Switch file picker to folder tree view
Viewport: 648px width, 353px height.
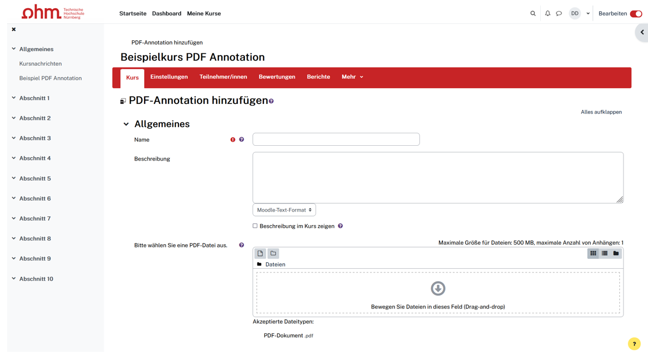616,253
